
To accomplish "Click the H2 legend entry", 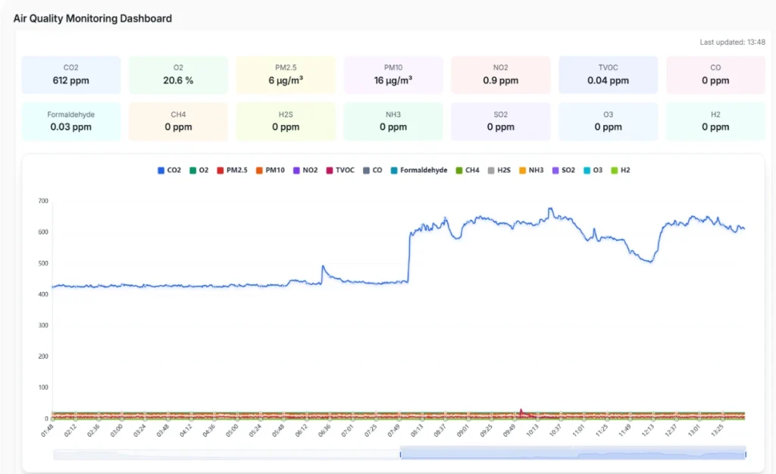I will coord(620,171).
